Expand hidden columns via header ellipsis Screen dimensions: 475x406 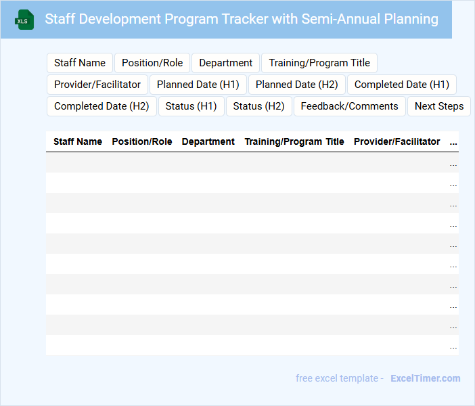pos(453,141)
